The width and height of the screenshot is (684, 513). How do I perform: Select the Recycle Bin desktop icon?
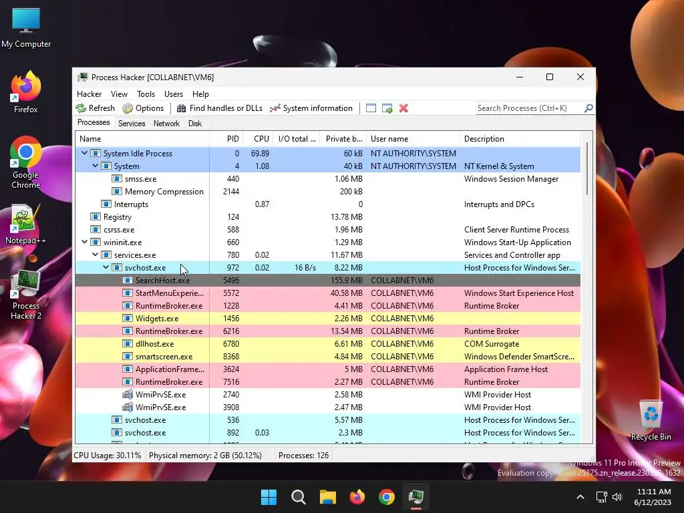click(x=651, y=421)
